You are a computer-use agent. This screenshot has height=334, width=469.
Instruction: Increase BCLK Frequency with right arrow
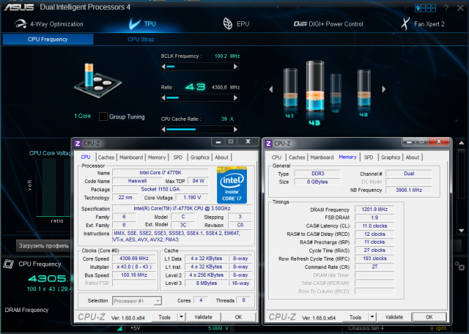point(235,67)
